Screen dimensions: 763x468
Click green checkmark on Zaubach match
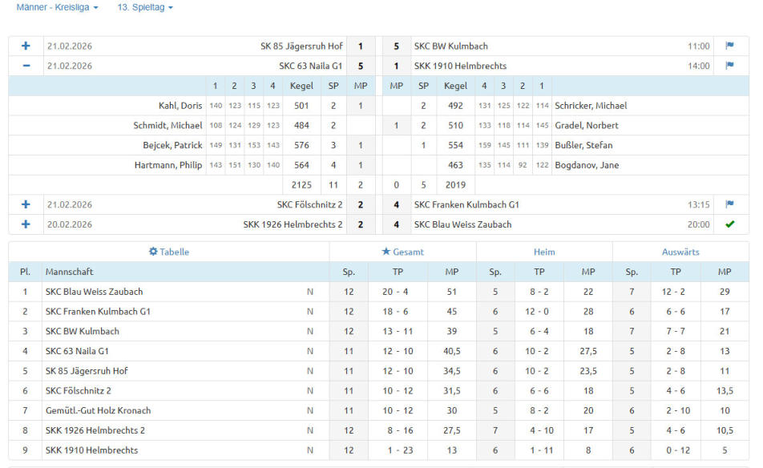[729, 224]
